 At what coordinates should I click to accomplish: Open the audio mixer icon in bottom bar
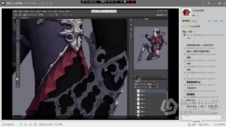tap(35, 124)
